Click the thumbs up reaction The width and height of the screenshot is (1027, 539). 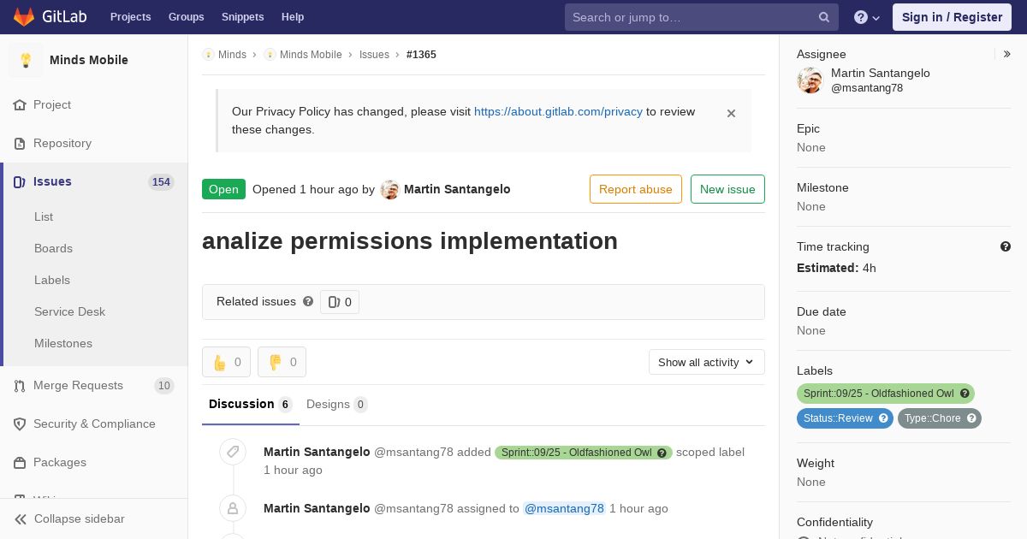click(x=226, y=362)
